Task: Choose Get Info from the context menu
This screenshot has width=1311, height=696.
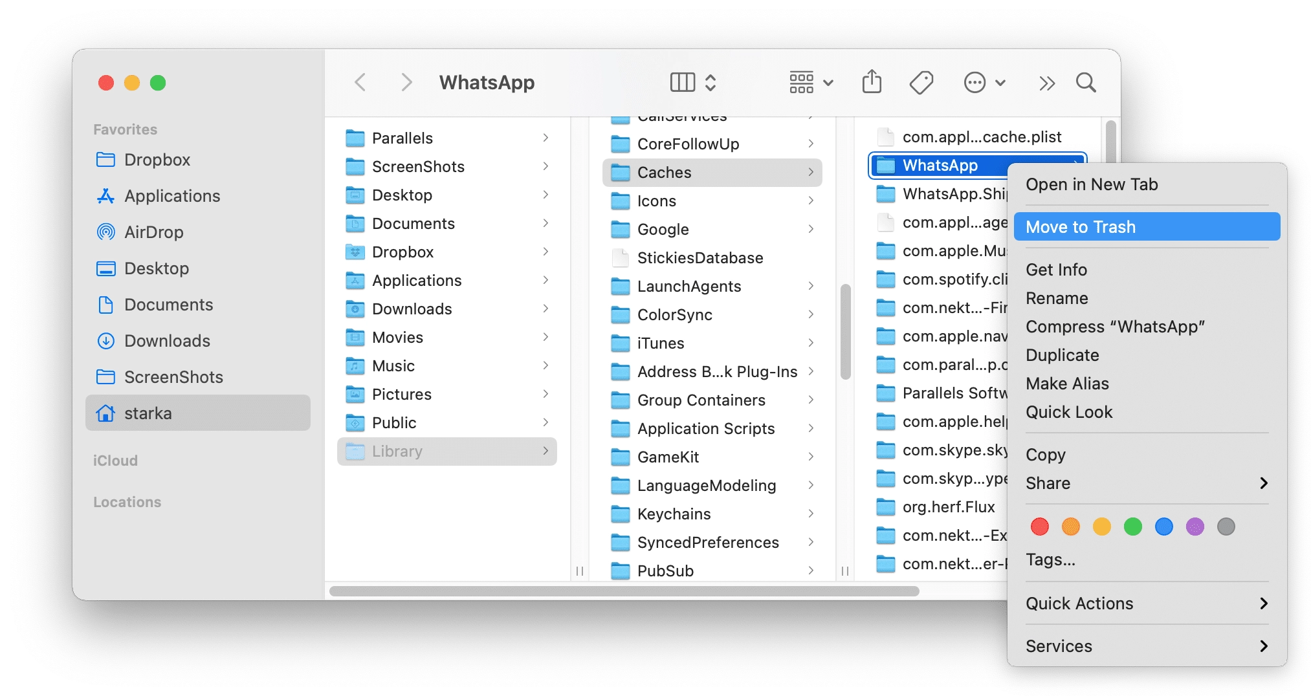Action: coord(1147,270)
